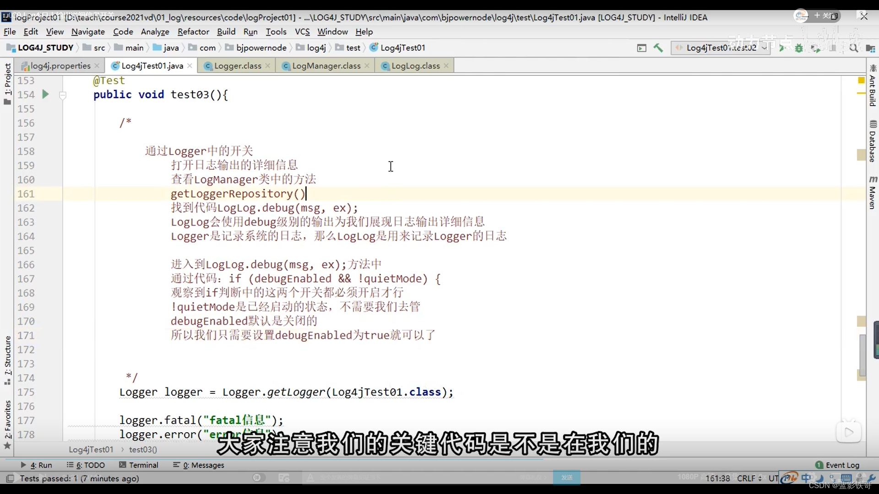Click the vertical editor scrollbar thumb
Viewport: 879px width, 494px height.
[862, 355]
